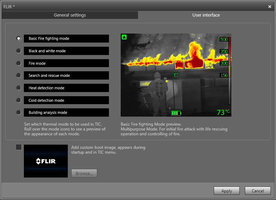Image resolution: width=276 pixels, height=200 pixels.
Task: Select the Basic Fire fighting mode radio button
Action: pos(19,38)
